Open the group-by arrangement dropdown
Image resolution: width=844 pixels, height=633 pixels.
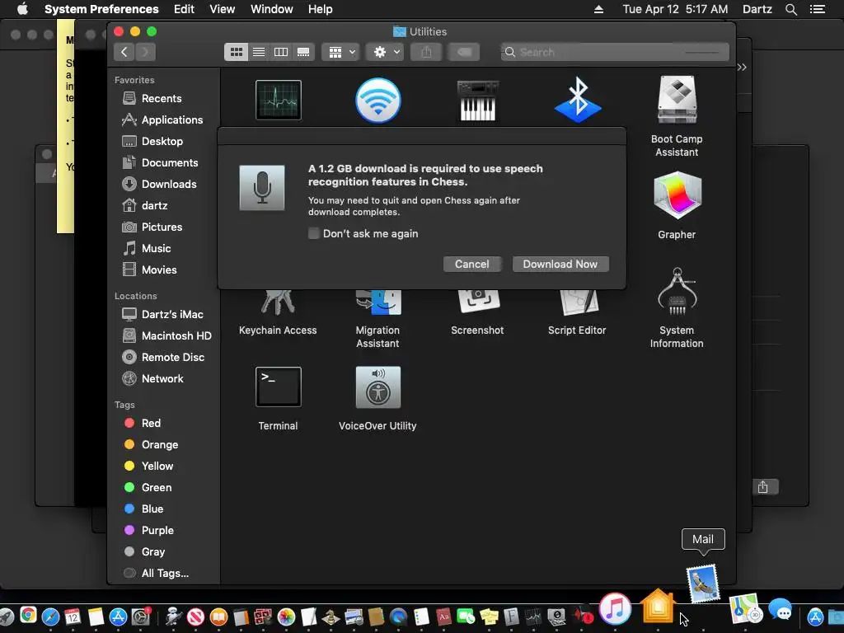tap(340, 52)
